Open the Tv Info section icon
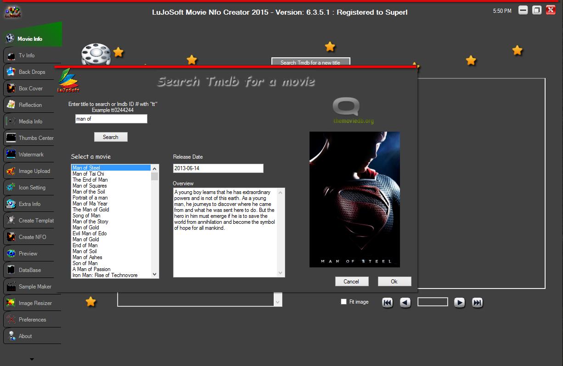The image size is (563, 366). [x=11, y=55]
